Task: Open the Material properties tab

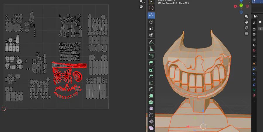Action: 254,95
